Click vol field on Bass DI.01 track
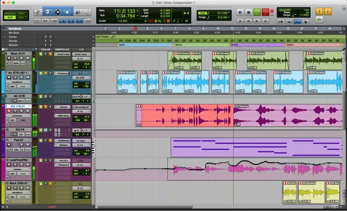This screenshot has width=347, height=211. click(x=81, y=64)
